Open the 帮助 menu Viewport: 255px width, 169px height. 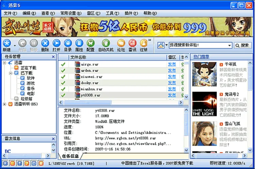pos(150,13)
